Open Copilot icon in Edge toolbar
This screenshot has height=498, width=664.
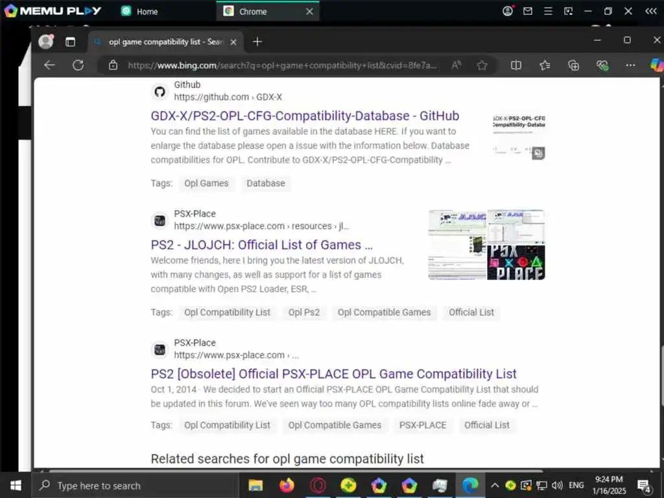click(x=657, y=65)
